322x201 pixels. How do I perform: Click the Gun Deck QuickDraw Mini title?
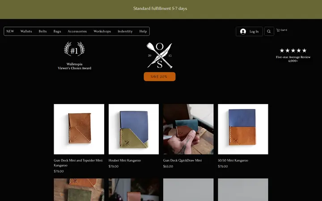182,160
